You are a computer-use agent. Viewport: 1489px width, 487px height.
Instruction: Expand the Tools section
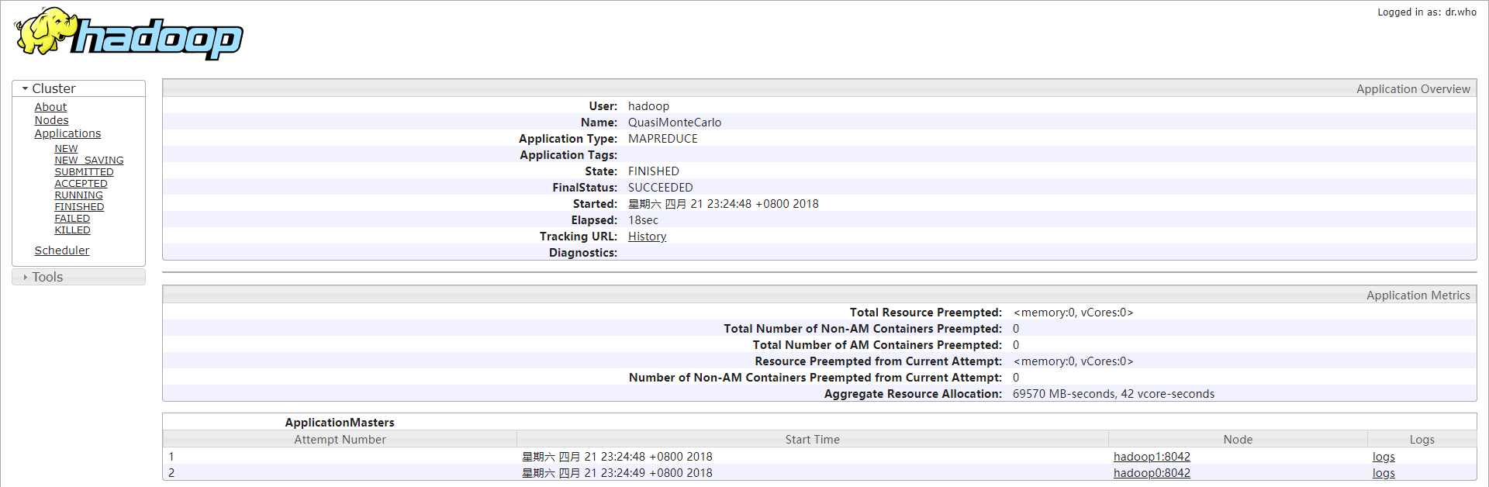(x=47, y=278)
